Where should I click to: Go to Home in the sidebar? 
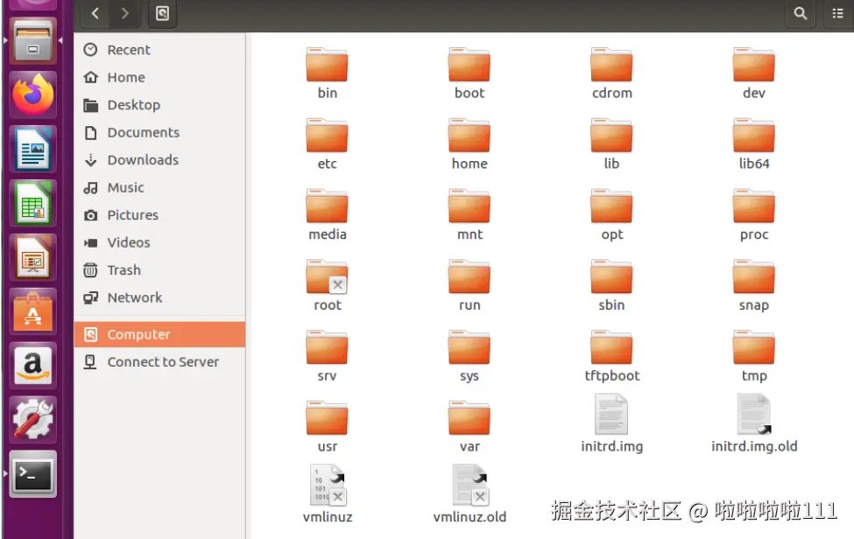[x=159, y=77]
